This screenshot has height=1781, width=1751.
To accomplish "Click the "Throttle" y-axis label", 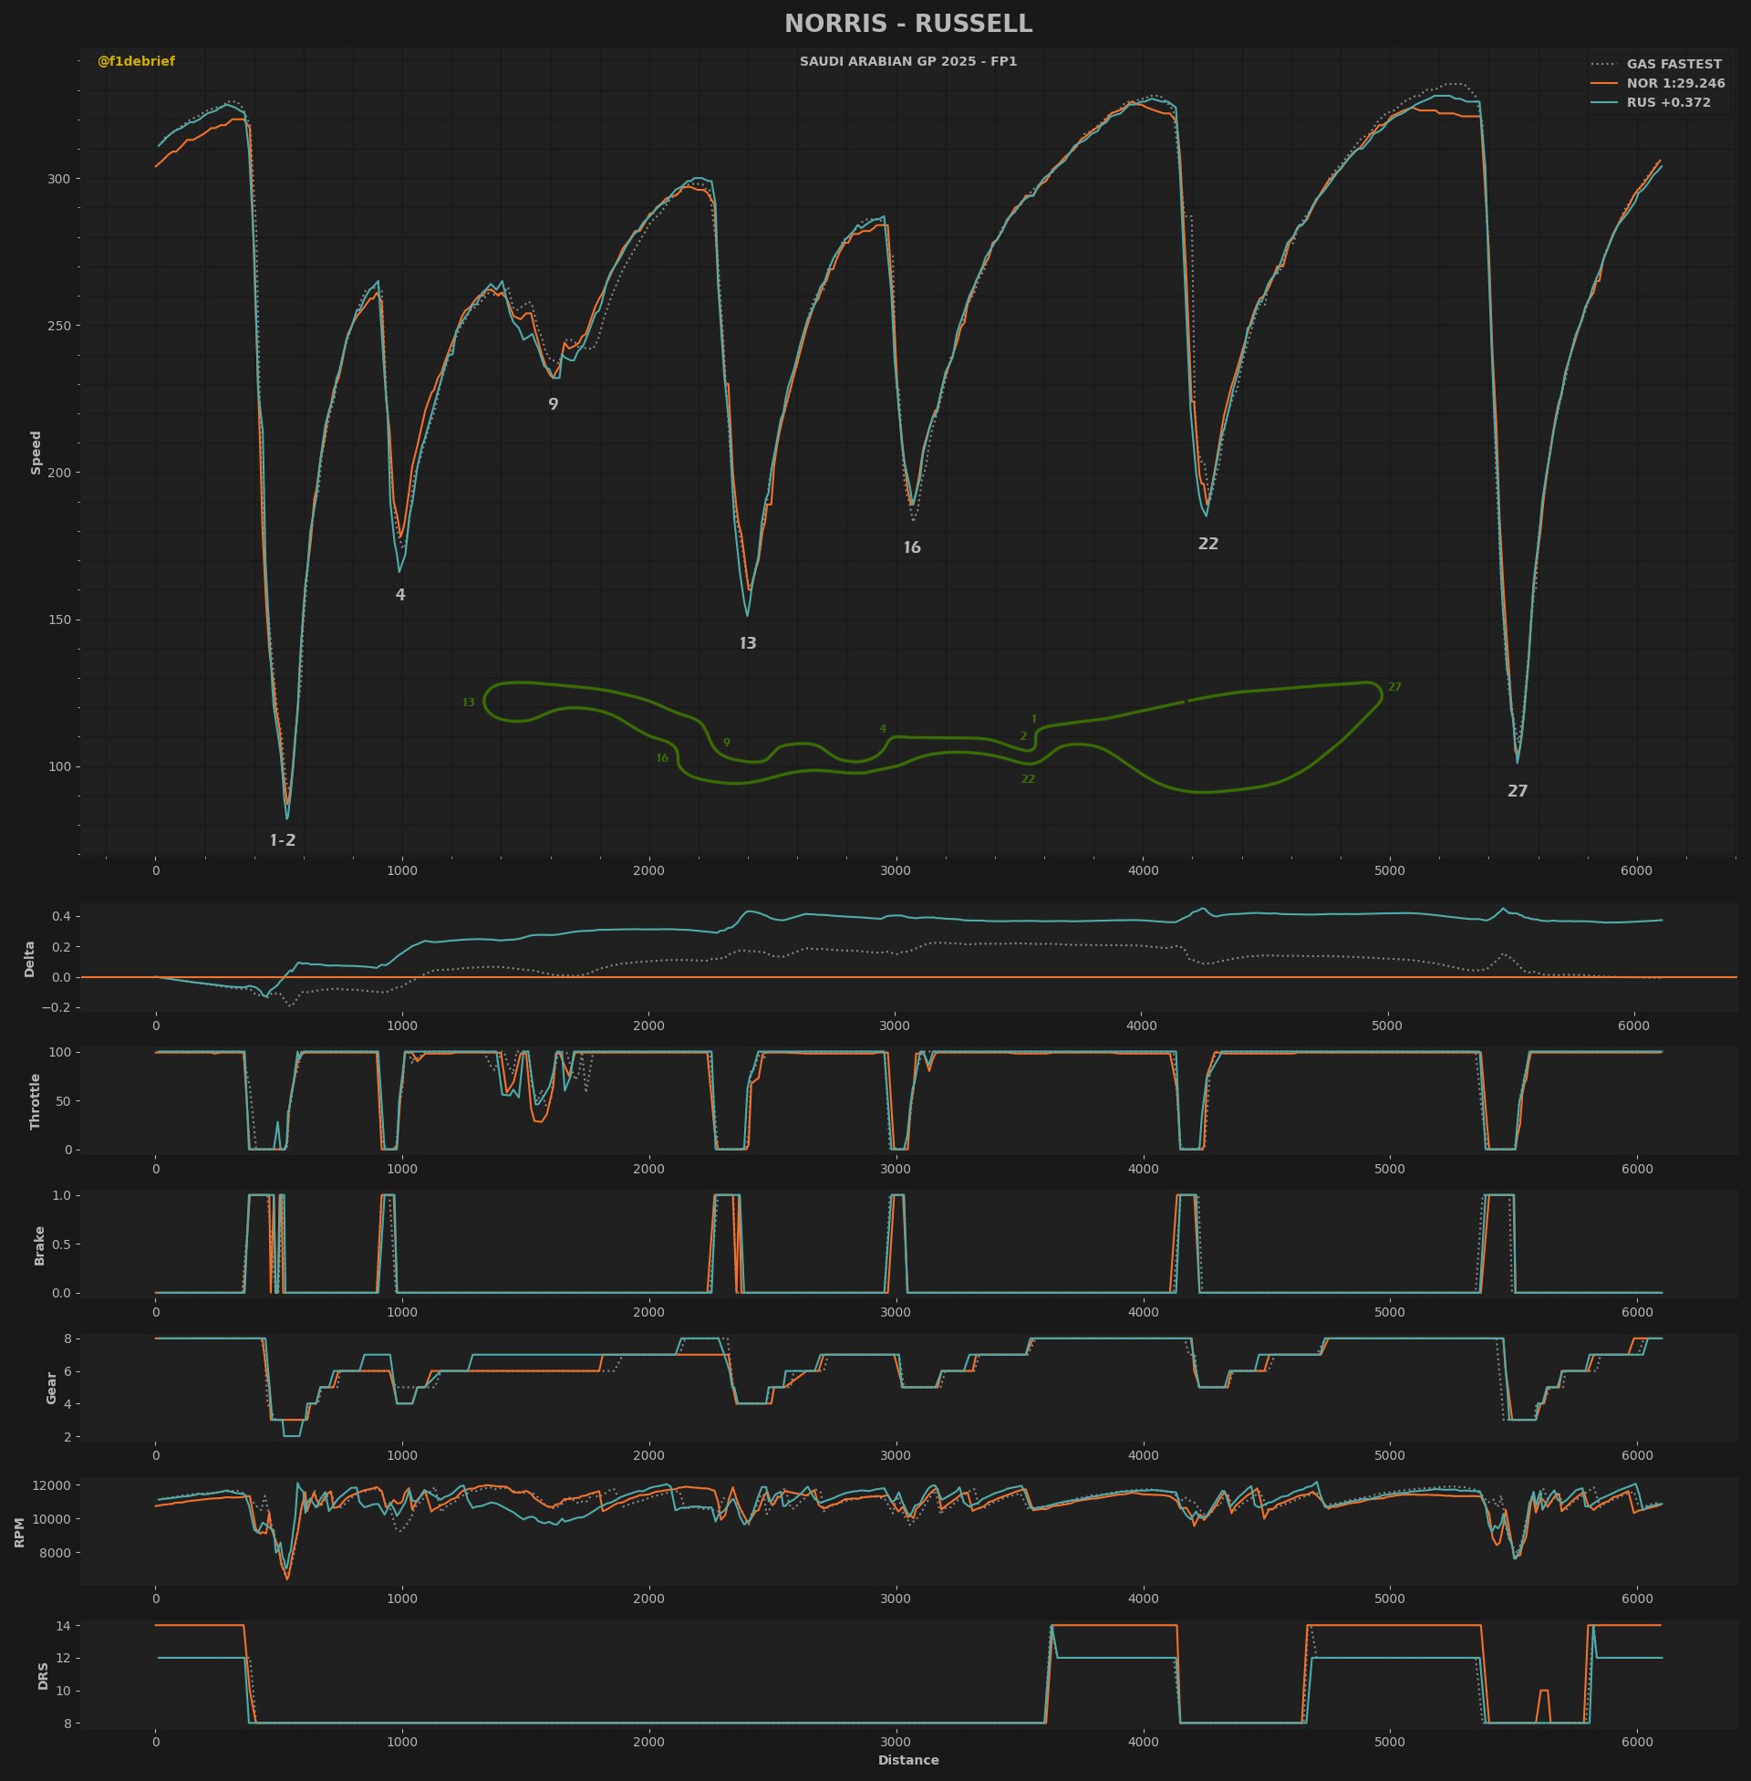I will click(36, 1101).
